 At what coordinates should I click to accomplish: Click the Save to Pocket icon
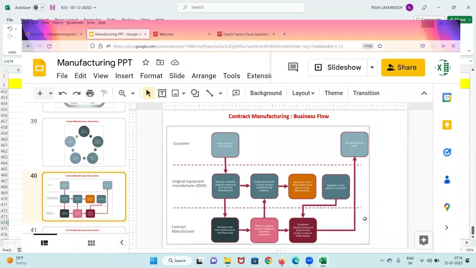[422, 46]
